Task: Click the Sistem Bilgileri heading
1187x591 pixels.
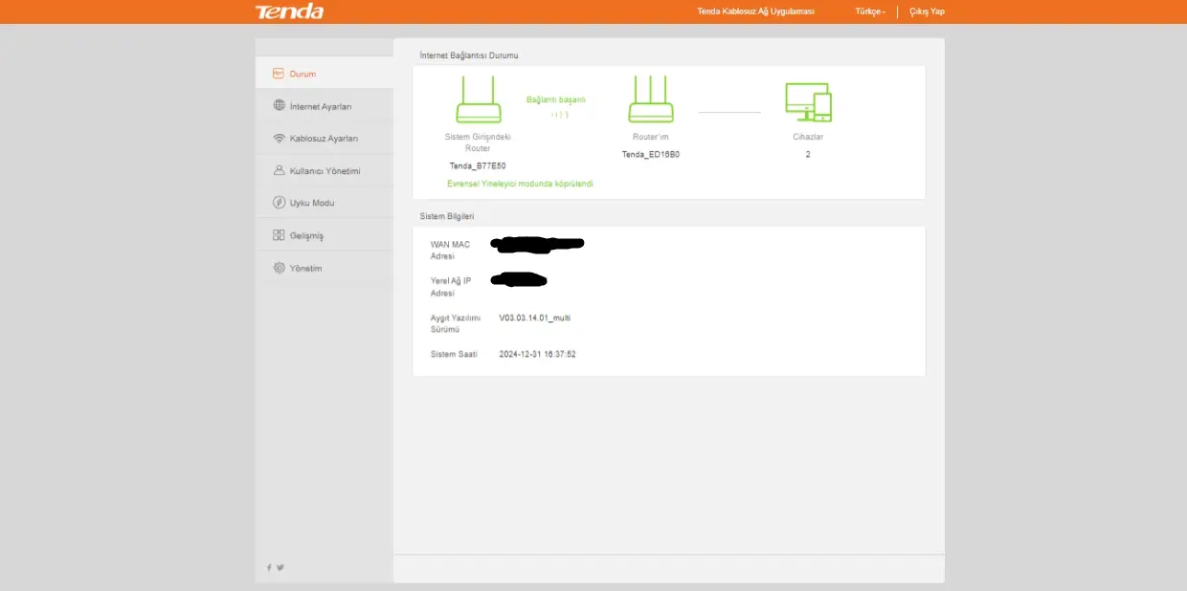Action: click(447, 216)
